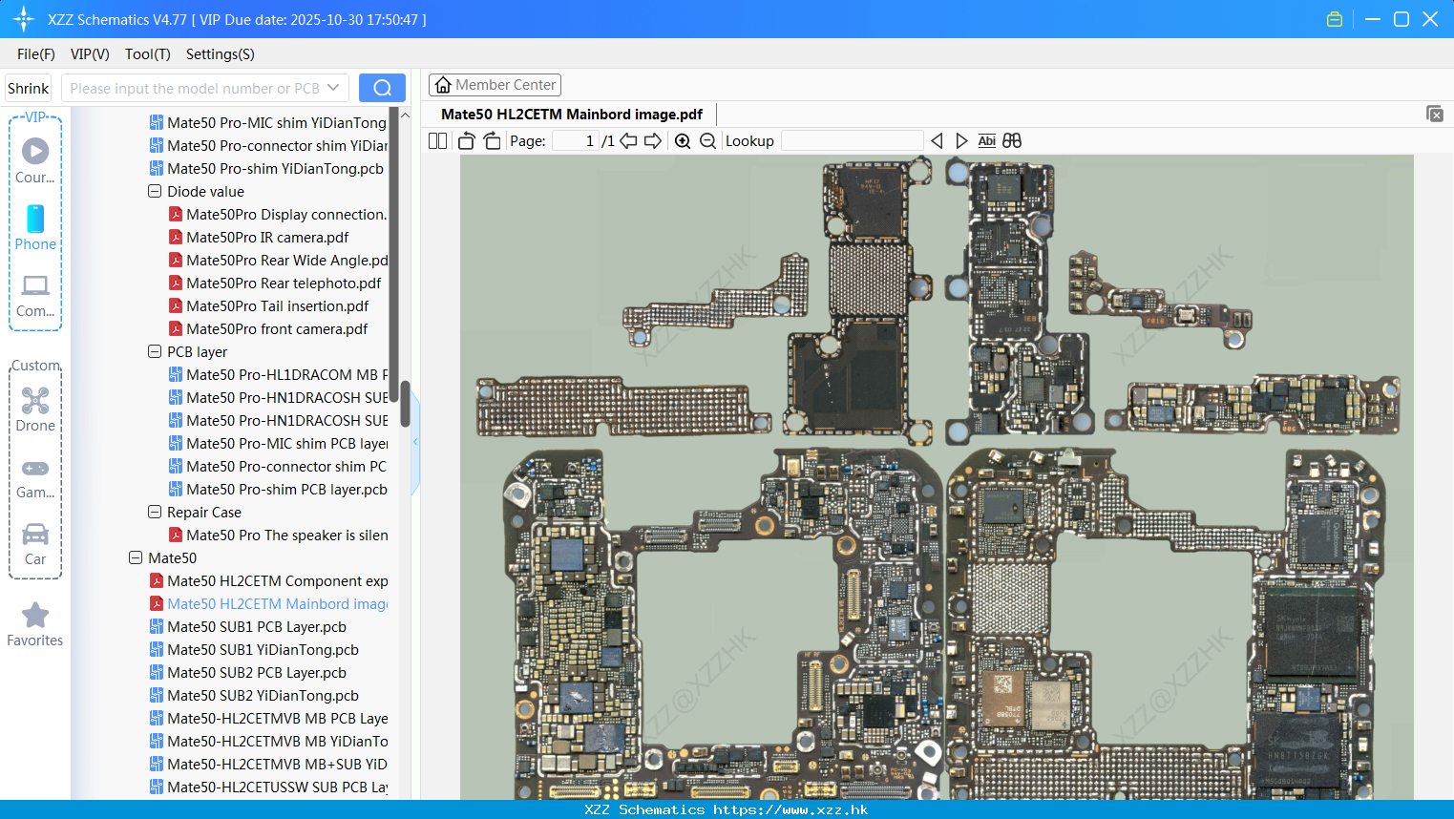Open the Favorites star
Image resolution: width=1454 pixels, height=819 pixels.
(x=35, y=624)
